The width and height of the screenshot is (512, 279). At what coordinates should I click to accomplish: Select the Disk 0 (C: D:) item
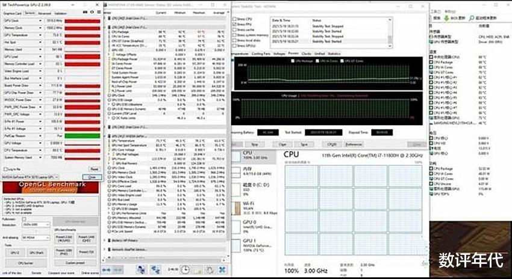(254, 189)
